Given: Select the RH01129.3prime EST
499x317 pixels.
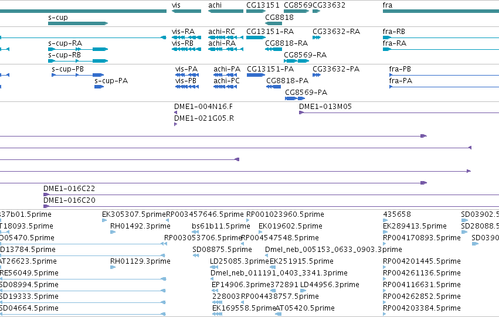Looking at the screenshot, I should 113,267.
